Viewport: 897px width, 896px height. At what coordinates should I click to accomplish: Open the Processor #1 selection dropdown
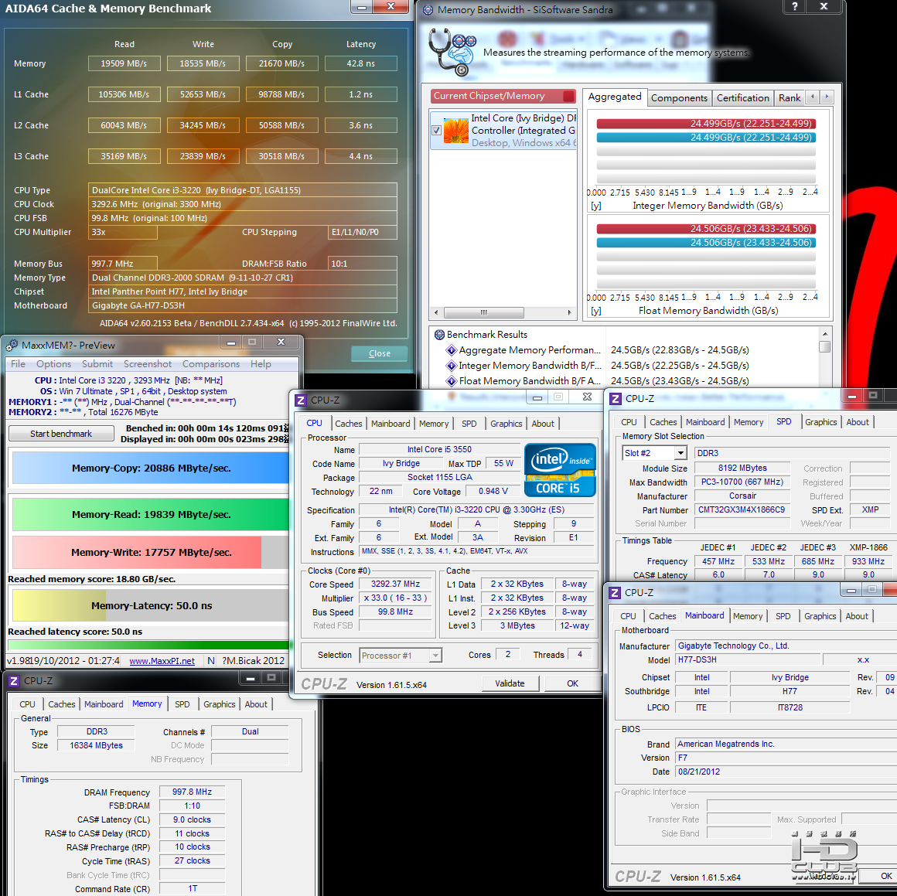click(435, 656)
